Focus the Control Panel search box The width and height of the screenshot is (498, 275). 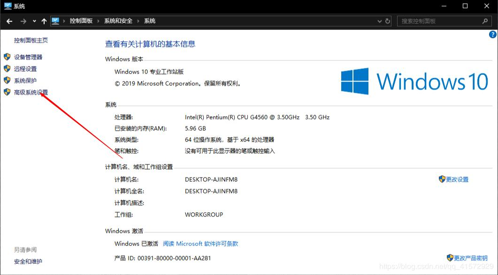(444, 21)
